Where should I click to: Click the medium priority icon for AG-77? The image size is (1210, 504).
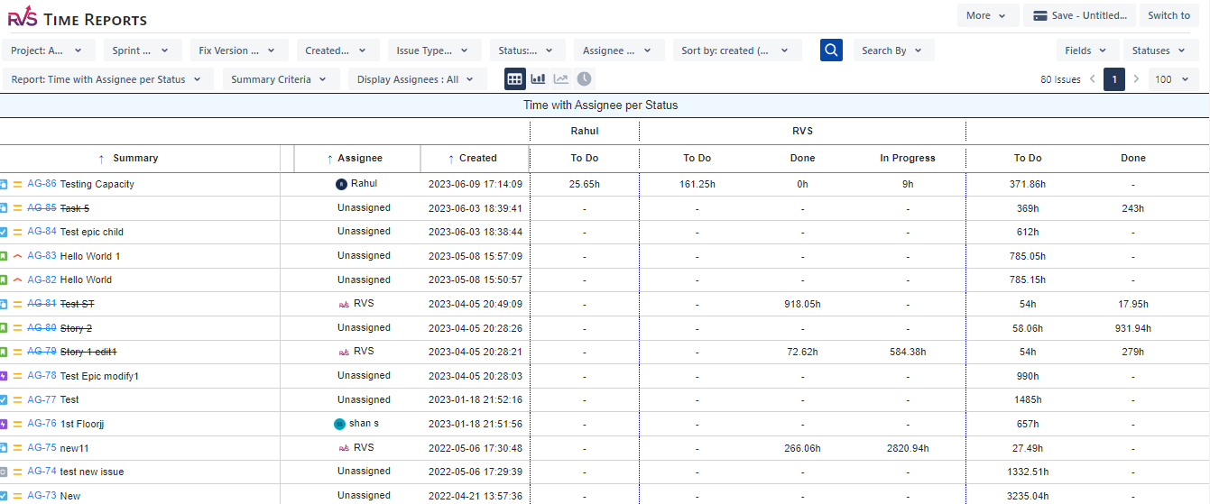[x=17, y=399]
